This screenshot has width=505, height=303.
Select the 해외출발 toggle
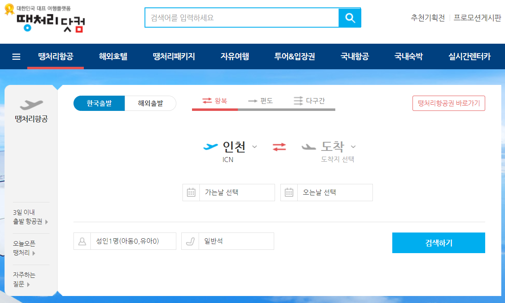150,103
